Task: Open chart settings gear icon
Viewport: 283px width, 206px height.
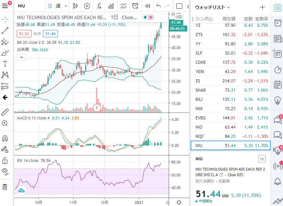Action: 179,202
